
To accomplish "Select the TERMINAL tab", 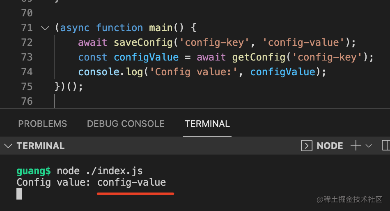I will pos(207,123).
